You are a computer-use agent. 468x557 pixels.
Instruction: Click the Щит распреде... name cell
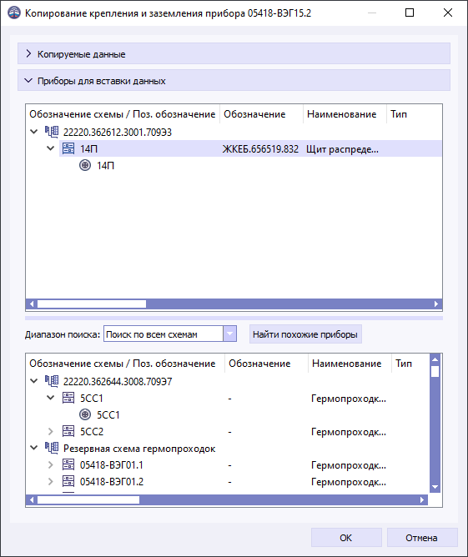(342, 149)
